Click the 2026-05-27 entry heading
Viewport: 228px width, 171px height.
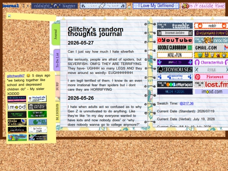81,43
